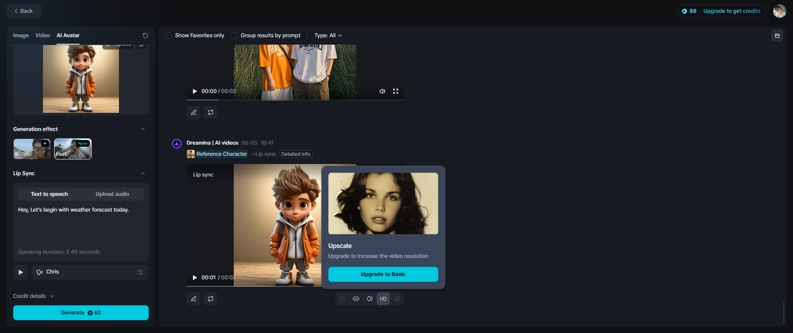Click the avatar character image in the left panel

point(81,79)
